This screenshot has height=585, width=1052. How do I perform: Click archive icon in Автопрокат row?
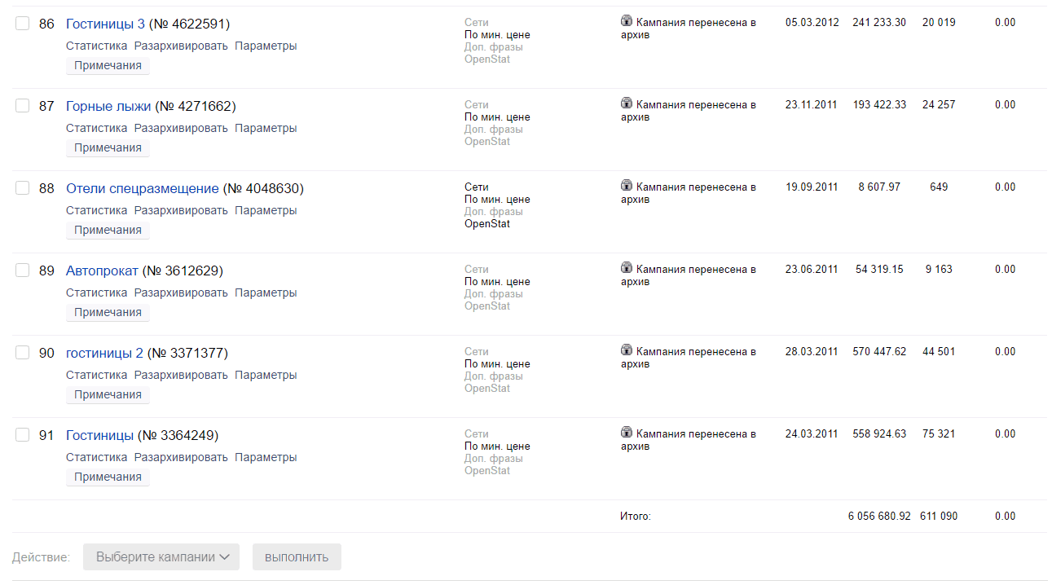627,269
